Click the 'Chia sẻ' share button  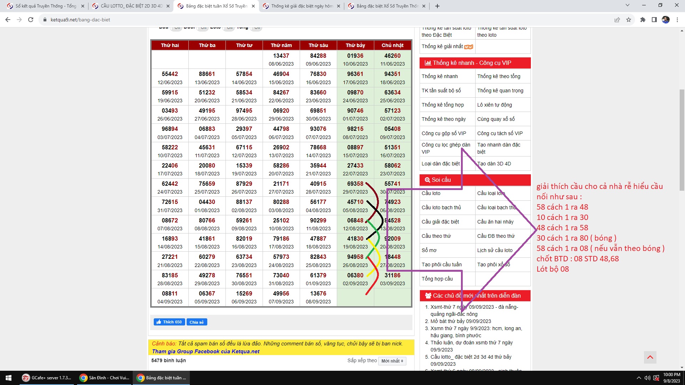(x=197, y=322)
